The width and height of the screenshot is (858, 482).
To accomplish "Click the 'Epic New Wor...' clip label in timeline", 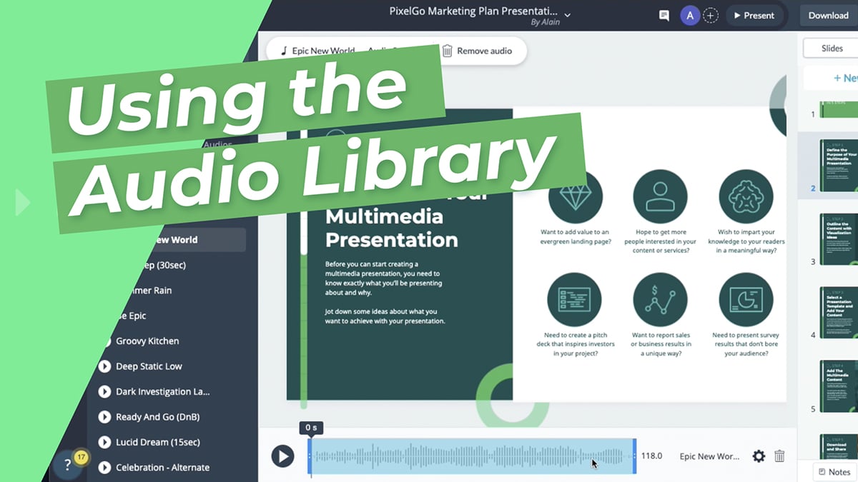I will point(709,456).
